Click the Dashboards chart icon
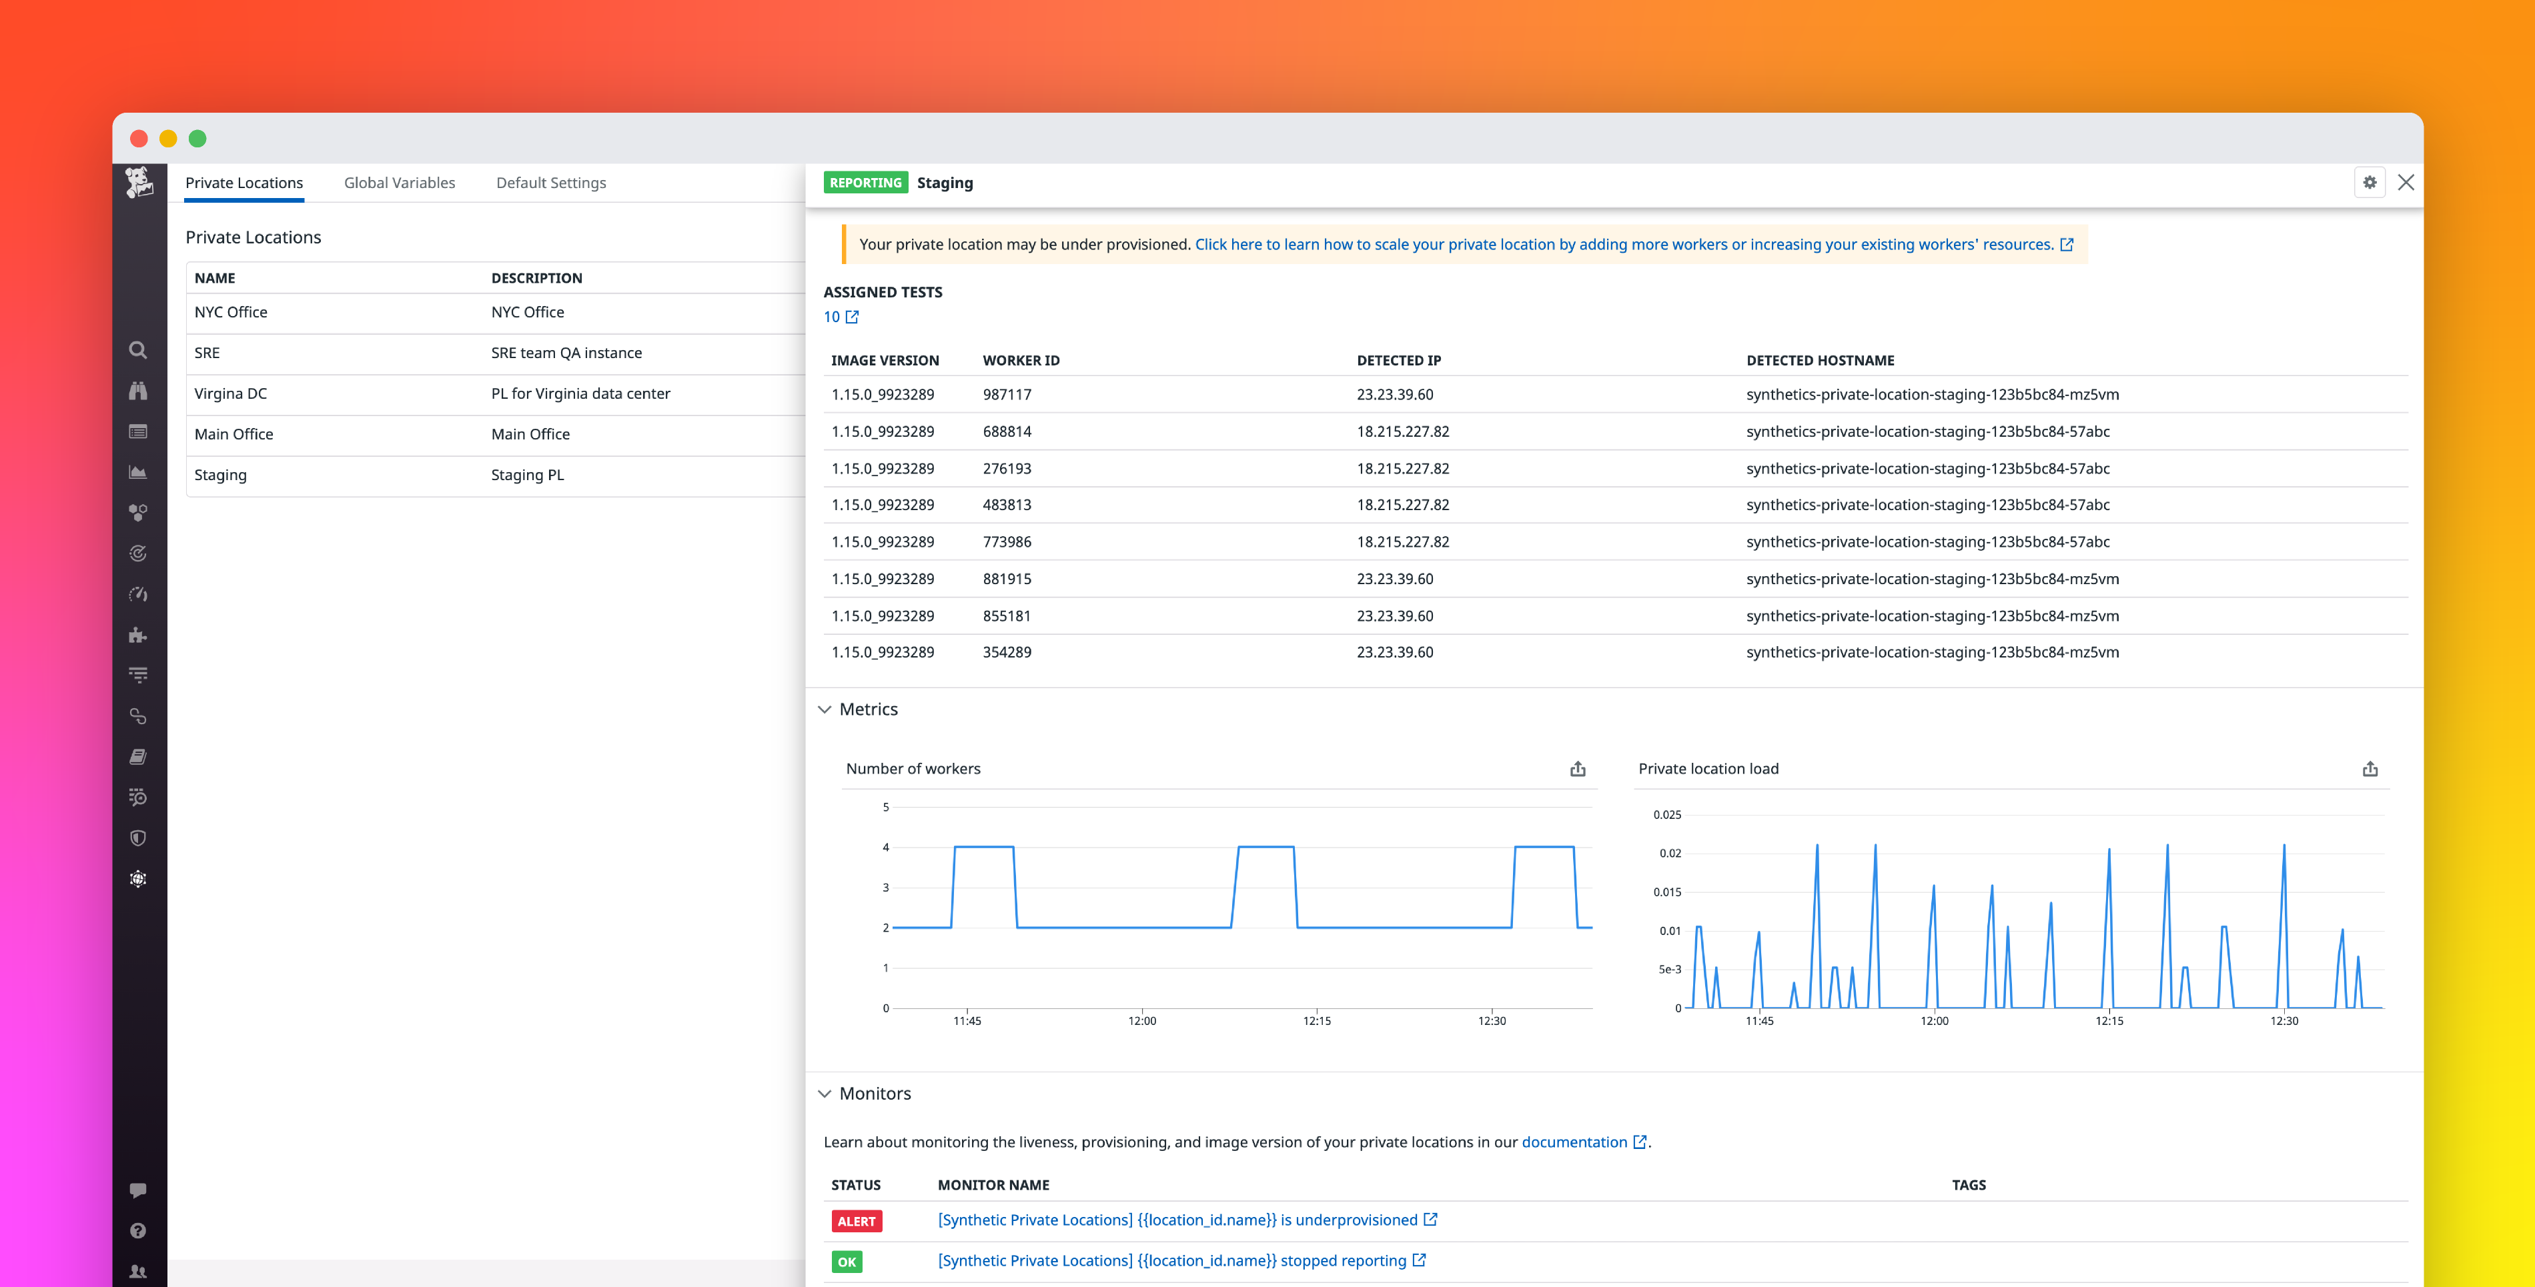This screenshot has width=2535, height=1287. point(138,471)
